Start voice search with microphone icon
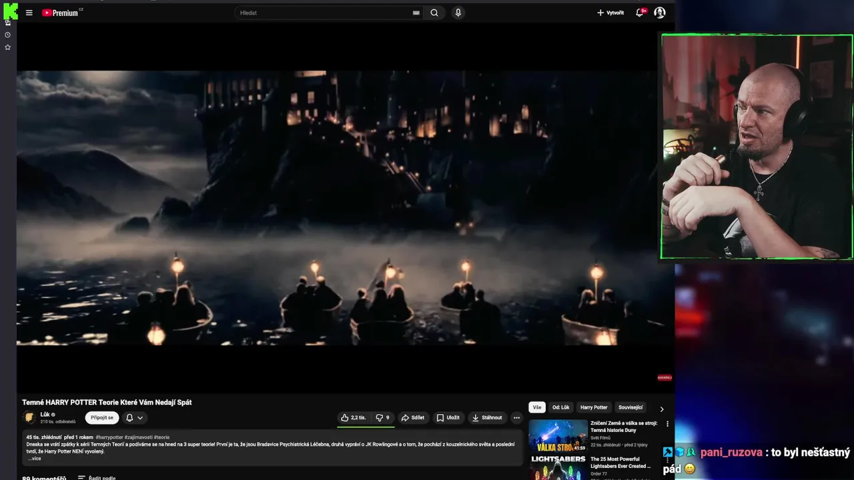This screenshot has height=480, width=854. pyautogui.click(x=458, y=13)
